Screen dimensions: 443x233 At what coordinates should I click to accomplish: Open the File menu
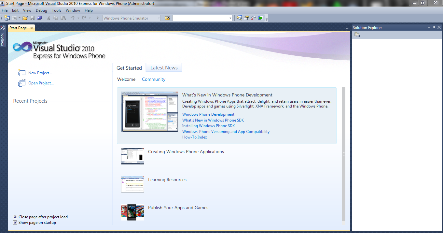coord(5,10)
